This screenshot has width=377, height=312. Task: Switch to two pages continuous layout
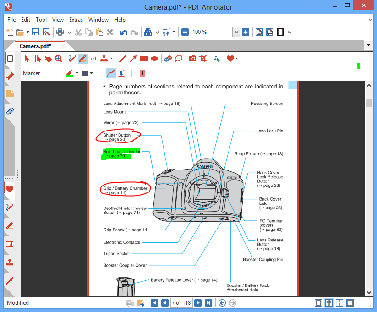click(350, 303)
